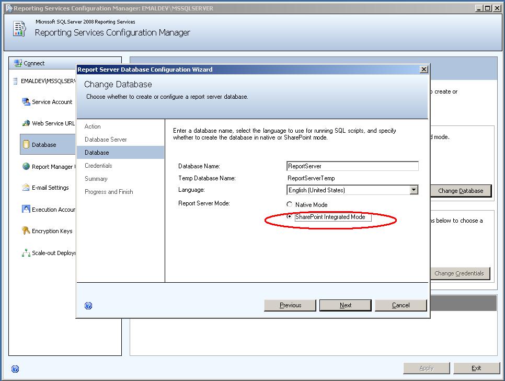Click the Connect button label
This screenshot has width=505, height=381.
(34, 63)
